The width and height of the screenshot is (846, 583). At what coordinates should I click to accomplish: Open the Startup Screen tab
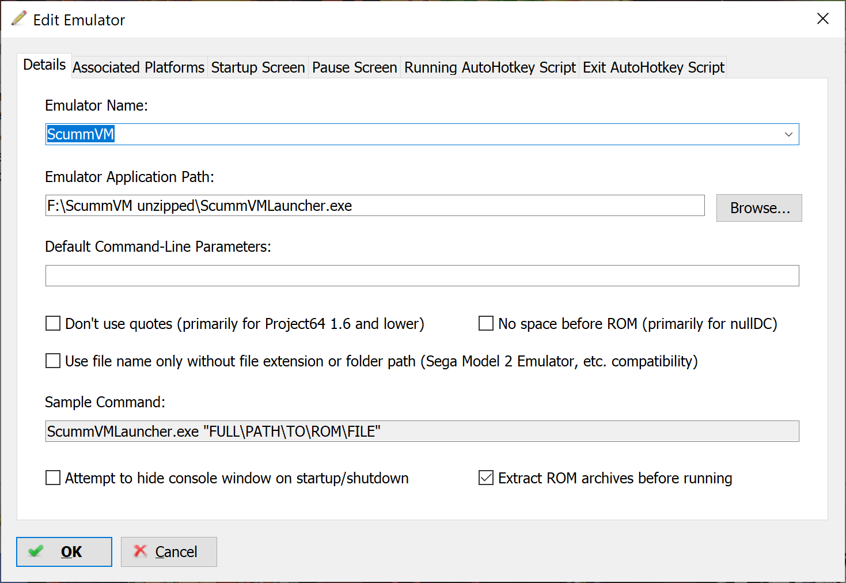[x=258, y=67]
